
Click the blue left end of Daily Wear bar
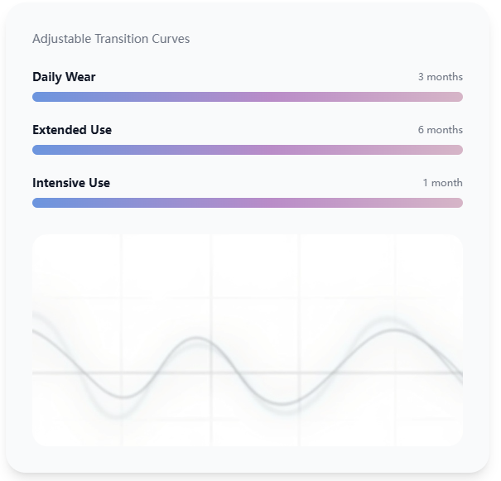click(x=40, y=97)
